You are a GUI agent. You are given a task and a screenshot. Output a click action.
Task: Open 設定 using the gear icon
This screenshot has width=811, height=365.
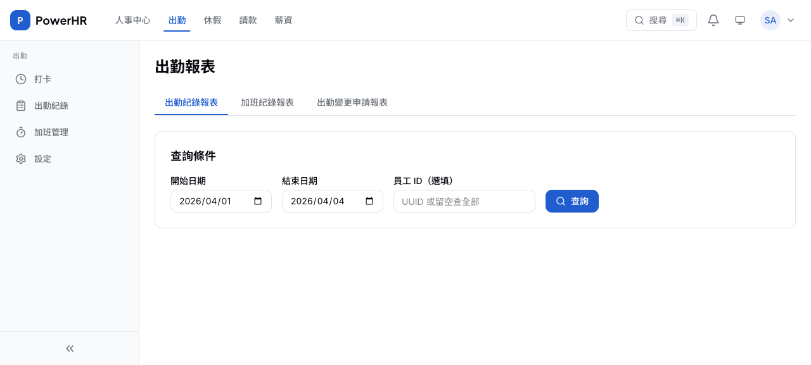pos(21,159)
